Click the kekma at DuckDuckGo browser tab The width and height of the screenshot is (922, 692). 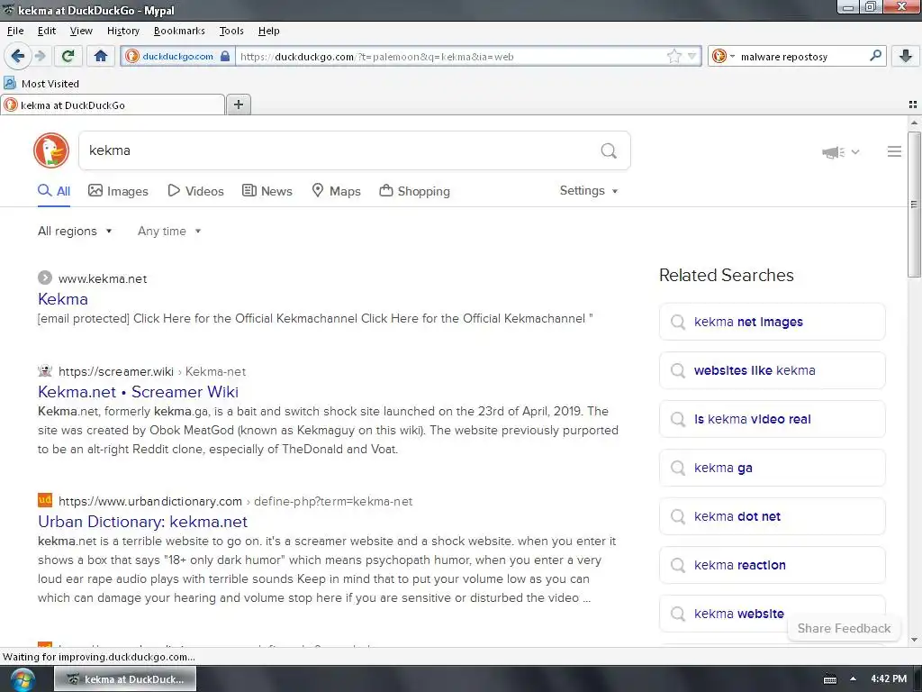[x=113, y=105]
